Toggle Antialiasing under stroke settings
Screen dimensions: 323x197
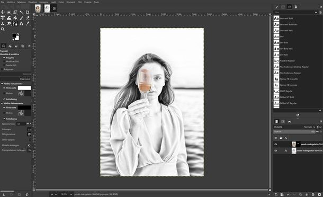click(x=4, y=119)
